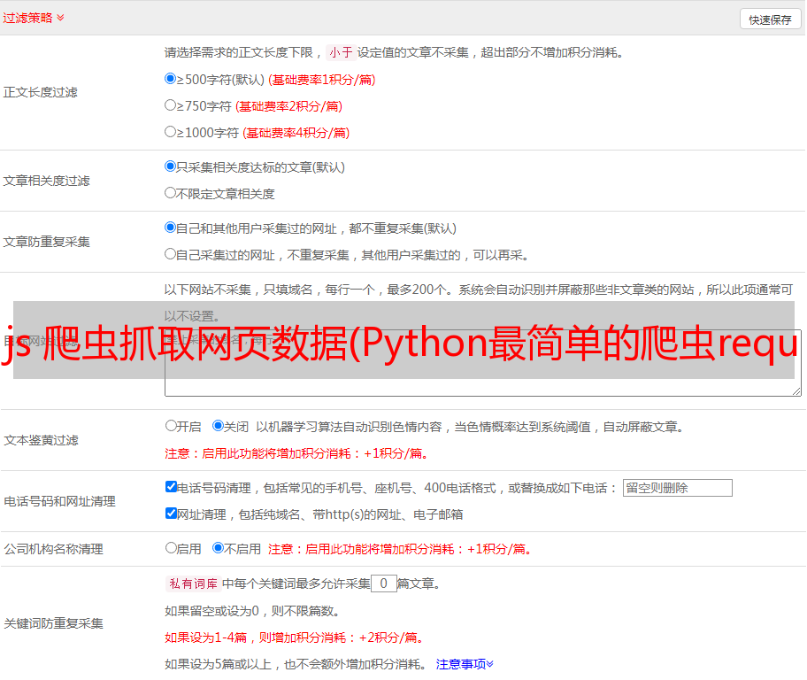
Task: Toggle the 网址清理 checkbox
Action: pos(172,513)
